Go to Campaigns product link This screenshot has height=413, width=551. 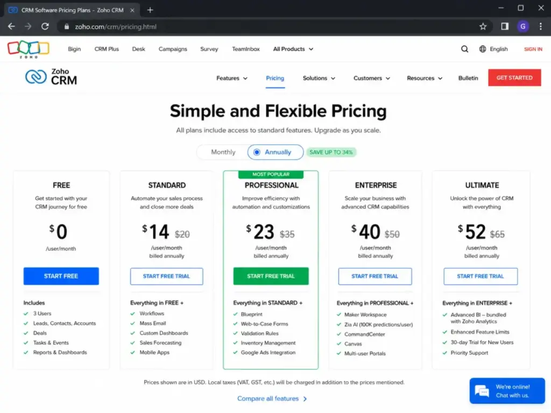click(x=173, y=49)
